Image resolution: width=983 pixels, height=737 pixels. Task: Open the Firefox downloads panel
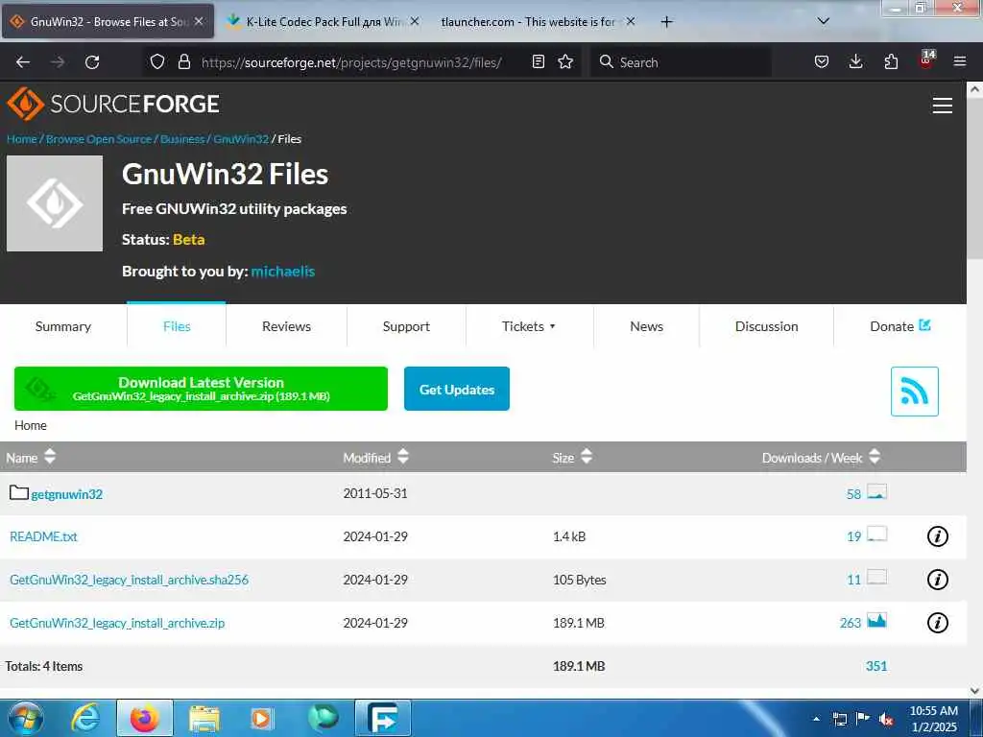[x=855, y=61]
